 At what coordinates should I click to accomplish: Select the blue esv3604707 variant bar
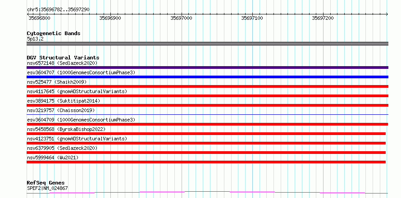point(207,77)
